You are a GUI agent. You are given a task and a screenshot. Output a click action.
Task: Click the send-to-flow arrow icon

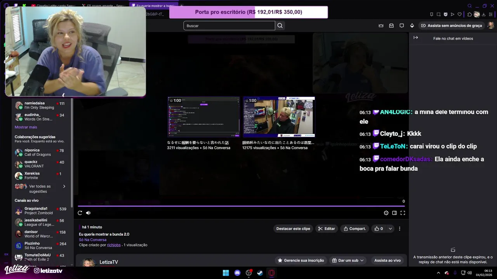452,14
